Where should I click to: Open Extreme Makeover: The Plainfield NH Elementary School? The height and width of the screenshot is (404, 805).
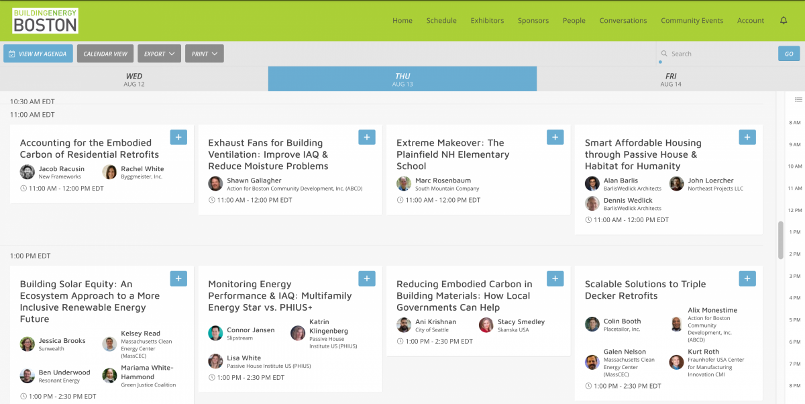[453, 154]
